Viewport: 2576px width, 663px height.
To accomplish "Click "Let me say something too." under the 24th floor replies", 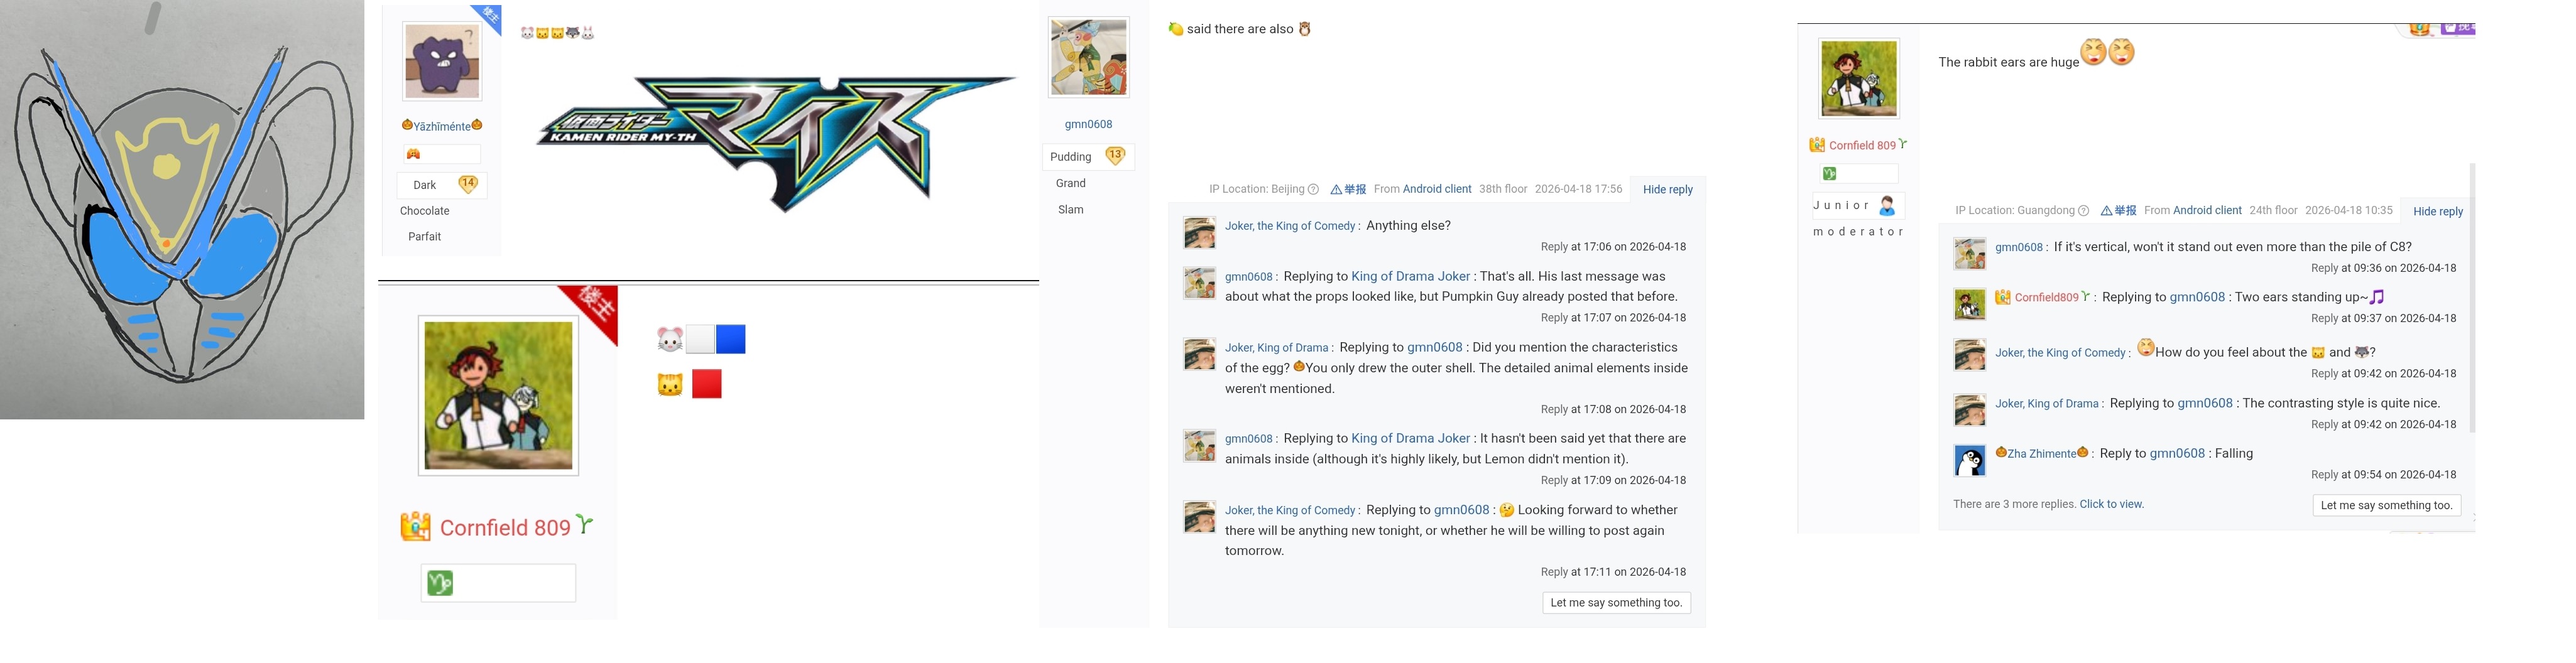I will [x=2386, y=505].
